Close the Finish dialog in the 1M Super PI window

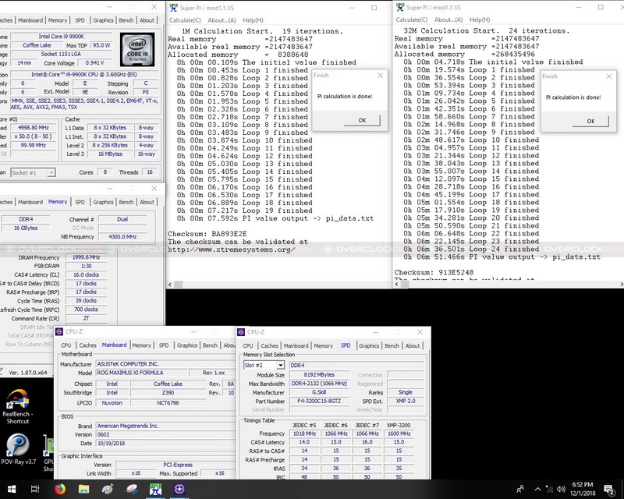(x=380, y=75)
